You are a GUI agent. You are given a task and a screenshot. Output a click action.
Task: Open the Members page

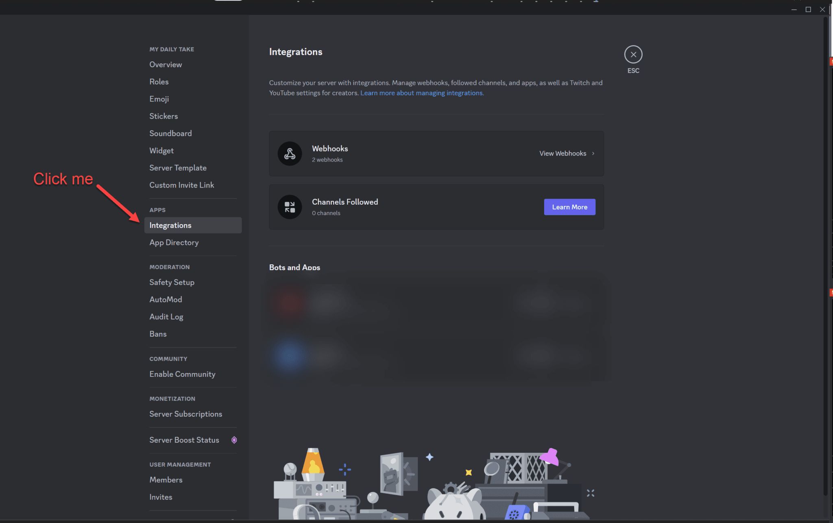[x=166, y=480]
